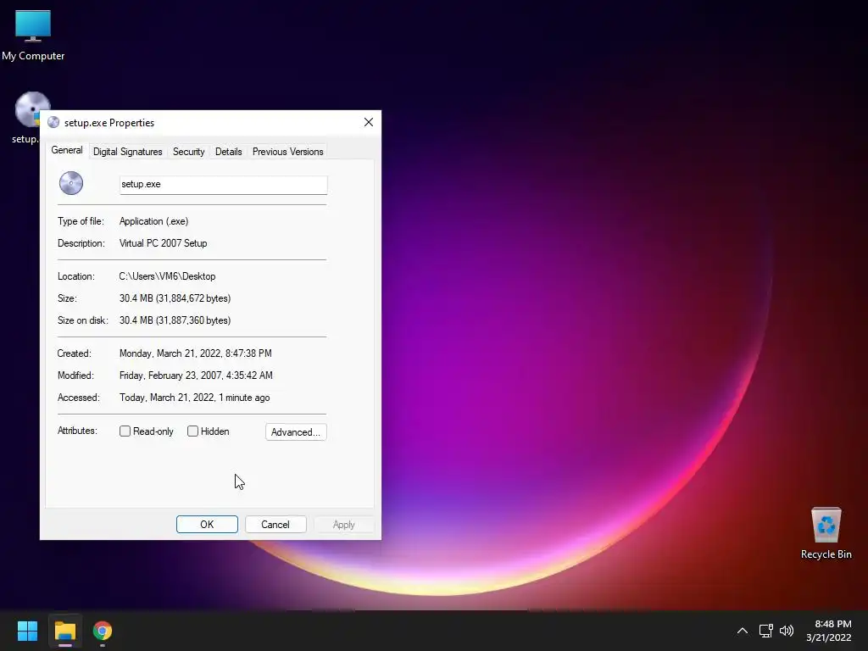Image resolution: width=868 pixels, height=651 pixels.
Task: Open the taskbar clock and date
Action: pyautogui.click(x=829, y=631)
